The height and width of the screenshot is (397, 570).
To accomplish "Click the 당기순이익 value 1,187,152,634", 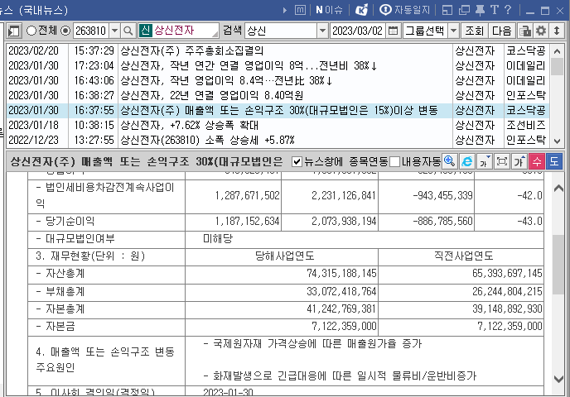I will pos(247,222).
